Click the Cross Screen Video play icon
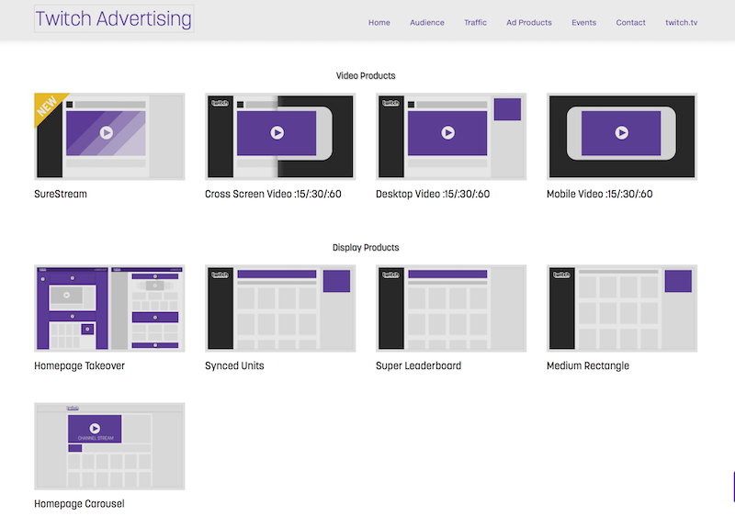735x516 pixels. [277, 132]
